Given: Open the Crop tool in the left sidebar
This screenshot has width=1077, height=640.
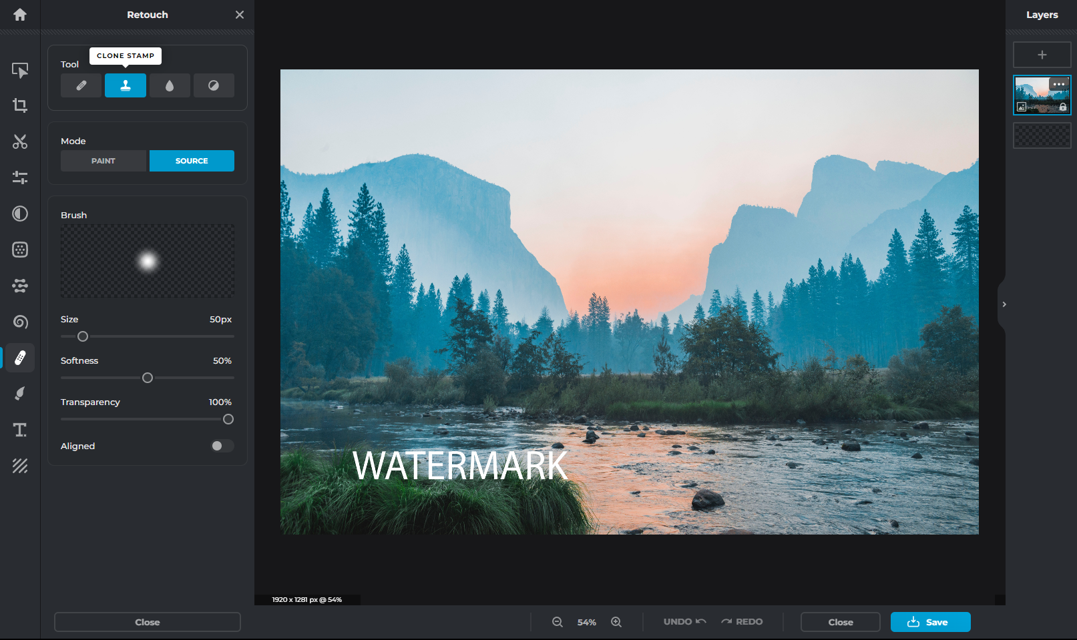Looking at the screenshot, I should pyautogui.click(x=19, y=105).
